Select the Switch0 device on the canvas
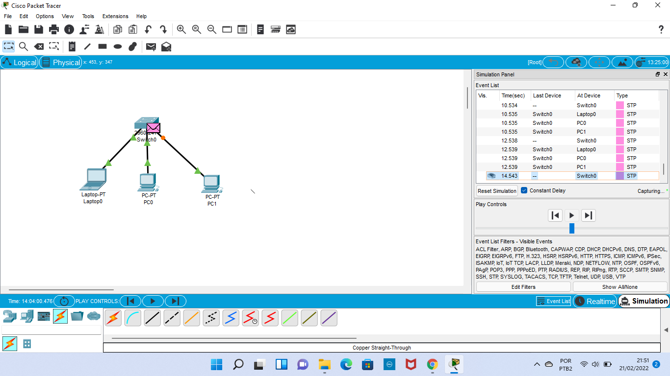This screenshot has height=376, width=670. click(x=146, y=123)
